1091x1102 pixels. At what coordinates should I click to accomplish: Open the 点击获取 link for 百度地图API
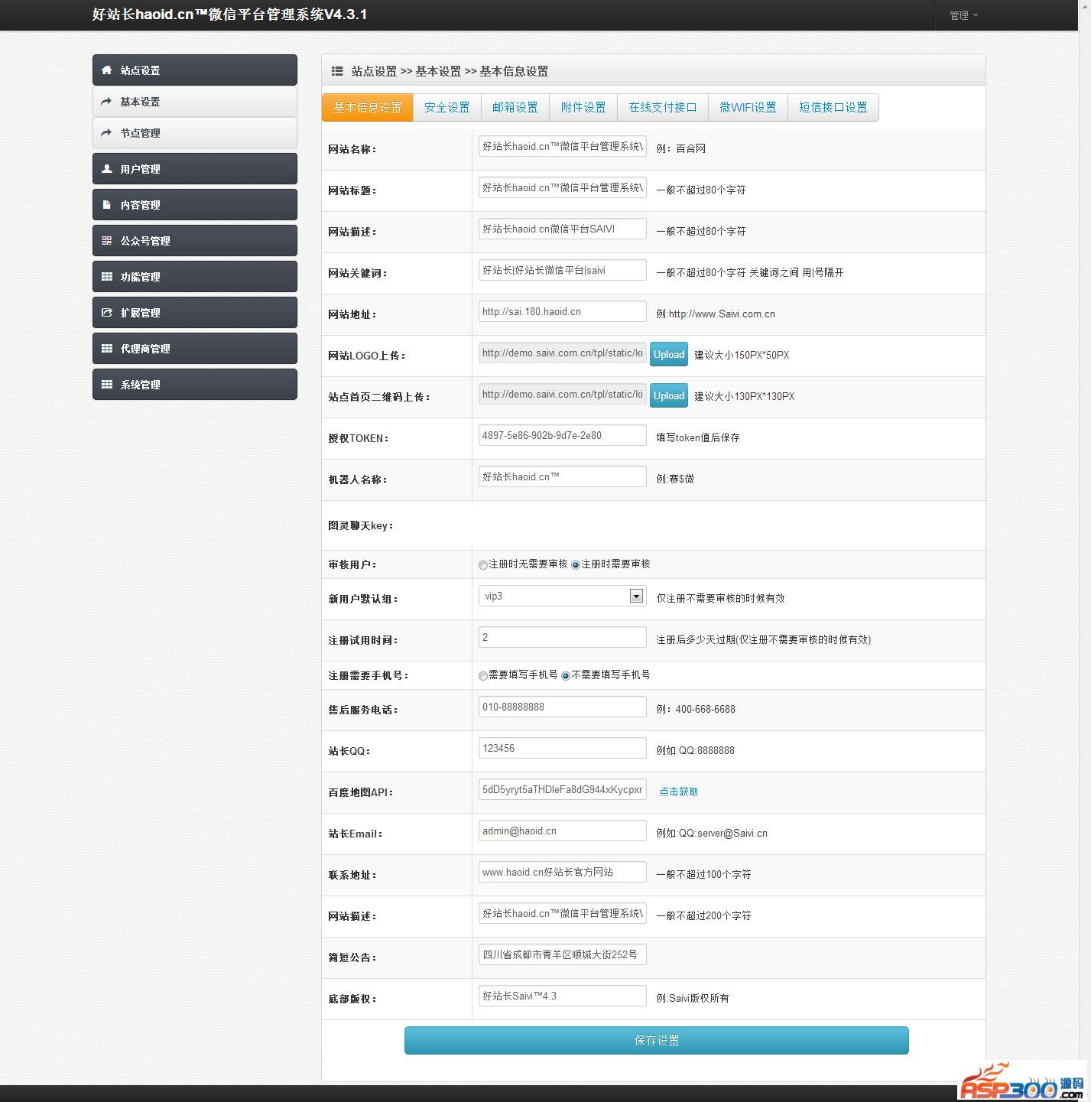coord(679,792)
